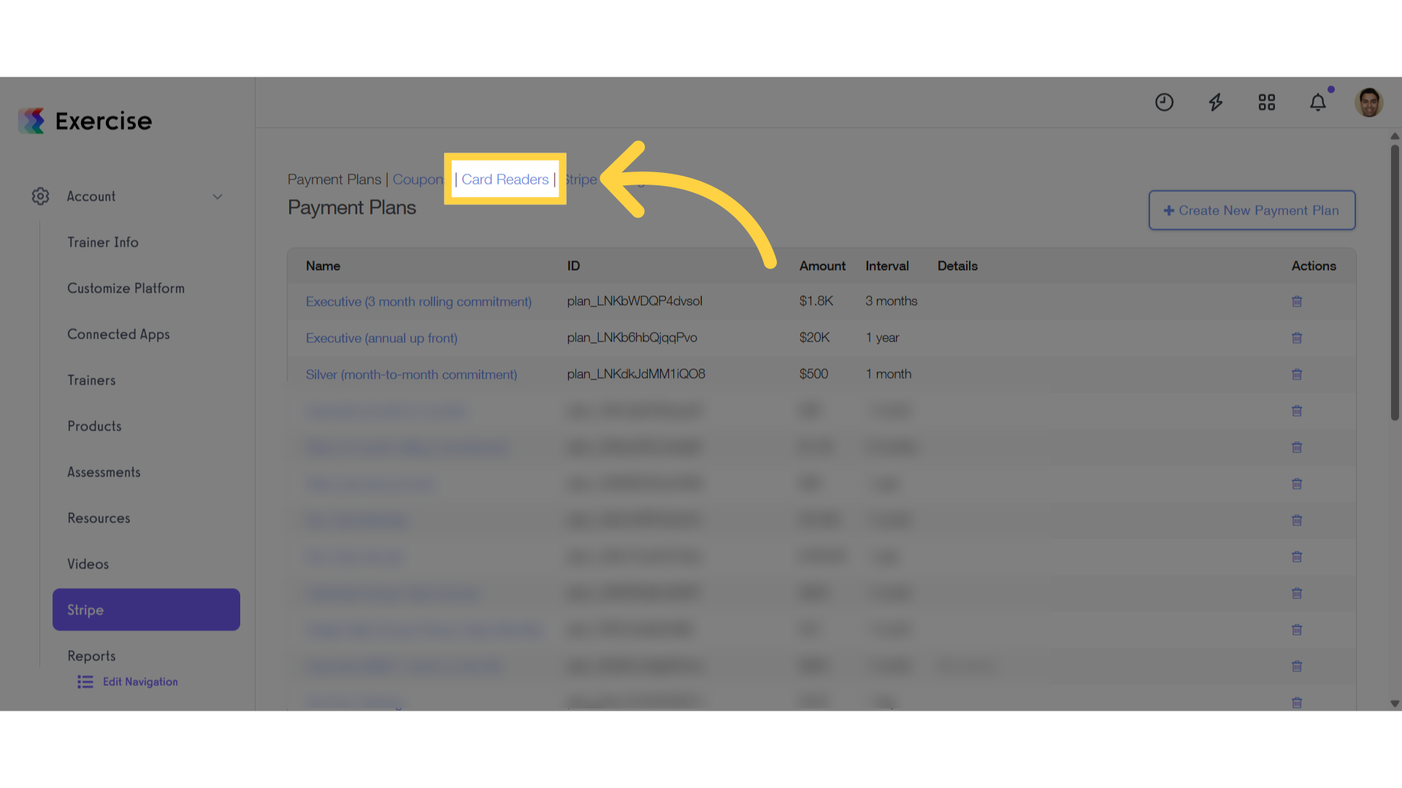1402x788 pixels.
Task: Click plan ID plan_LNKb6hbQjqqPvo
Action: pyautogui.click(x=632, y=337)
